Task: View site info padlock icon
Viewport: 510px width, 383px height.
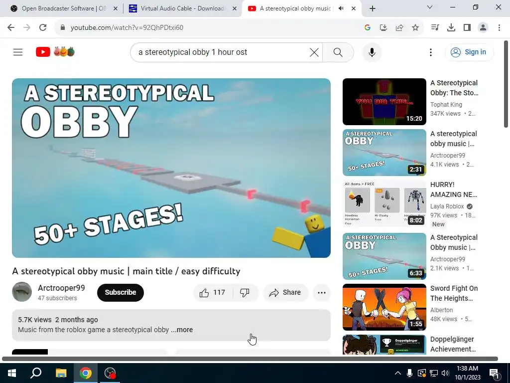Action: 63,27
